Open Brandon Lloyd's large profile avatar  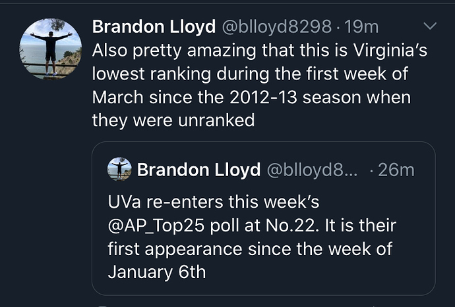50,49
